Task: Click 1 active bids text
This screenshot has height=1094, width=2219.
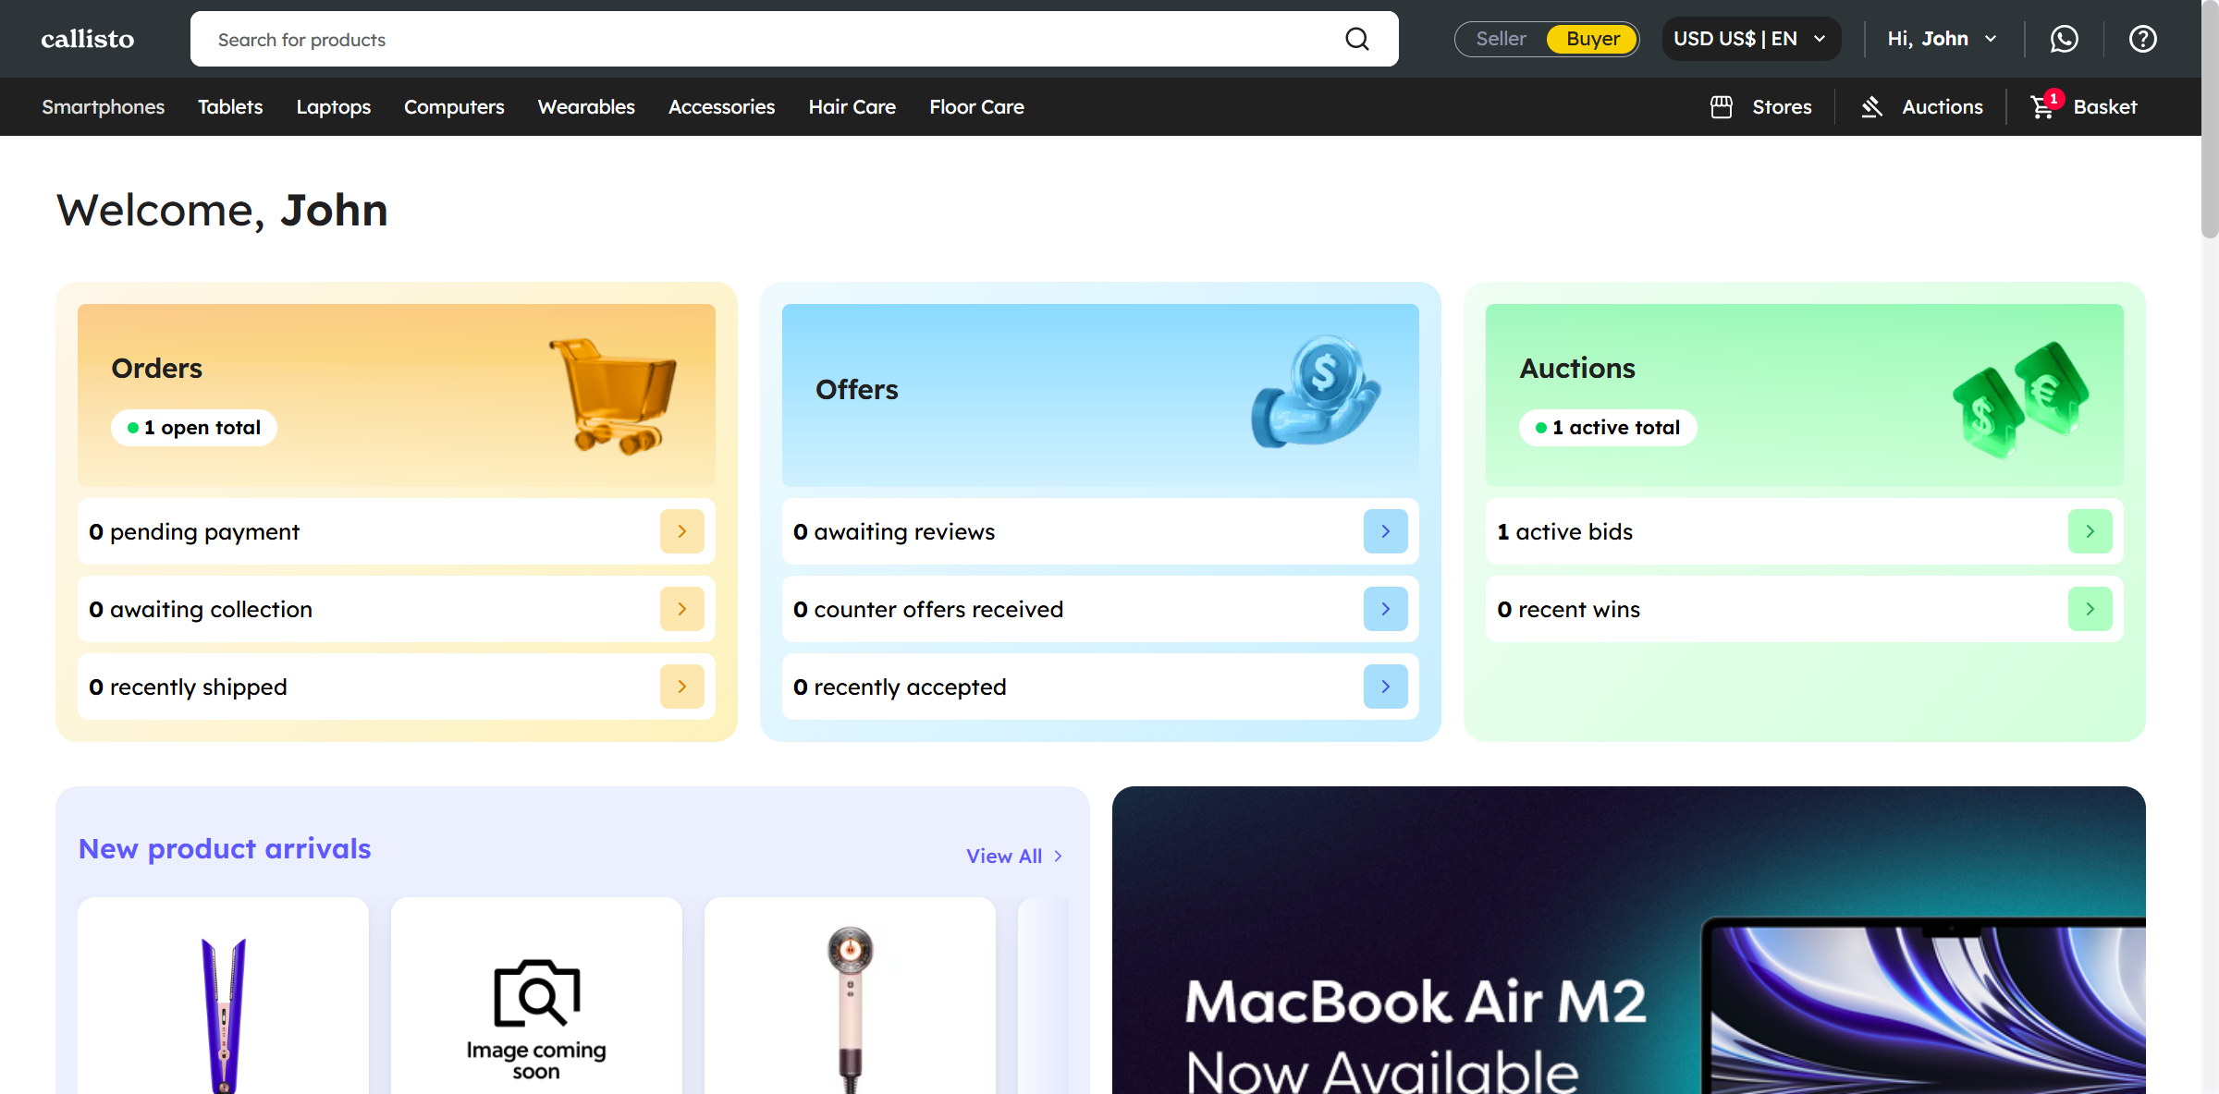Action: click(x=1565, y=532)
